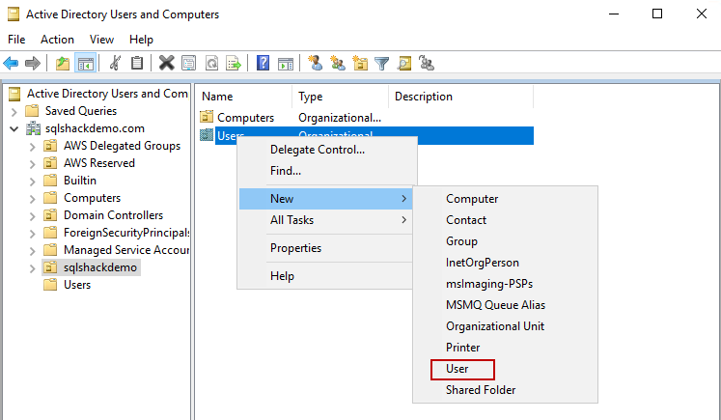Screen dimensions: 721x420
Task: Expand the AWS Delegated Groups node
Action: [x=32, y=146]
